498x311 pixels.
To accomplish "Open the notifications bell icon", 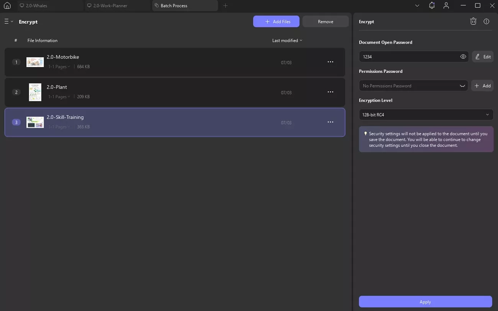I will (x=432, y=6).
